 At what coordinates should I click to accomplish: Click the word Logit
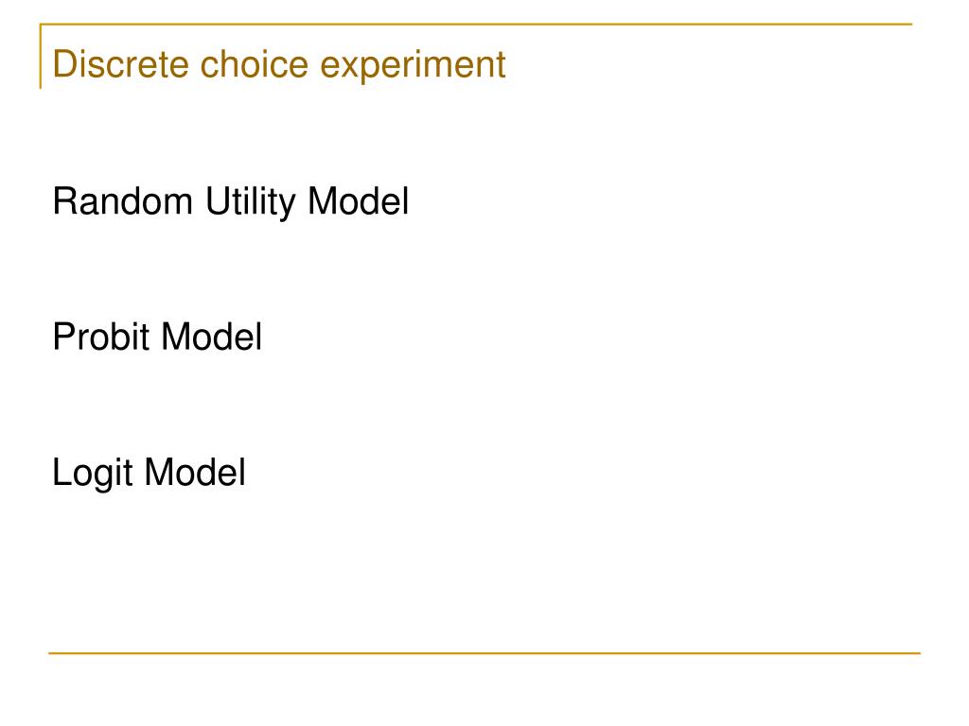tap(93, 474)
